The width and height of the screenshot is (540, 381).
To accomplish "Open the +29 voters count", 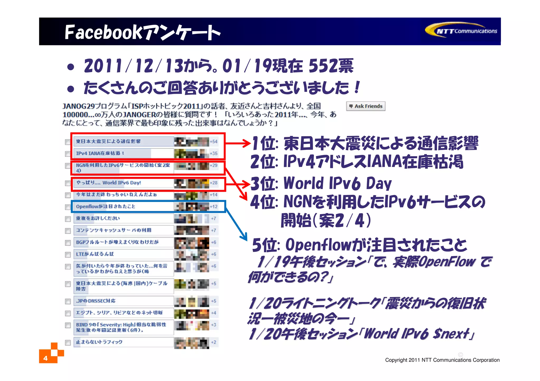I will coord(214,165).
